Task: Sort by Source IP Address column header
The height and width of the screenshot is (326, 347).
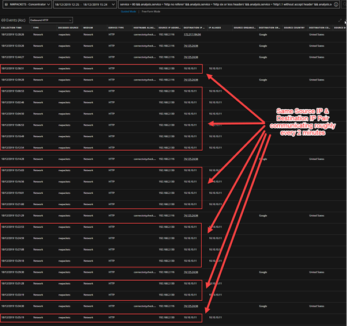Action: [169, 28]
